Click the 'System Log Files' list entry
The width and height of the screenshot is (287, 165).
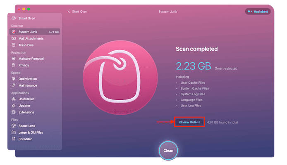pos(193,94)
